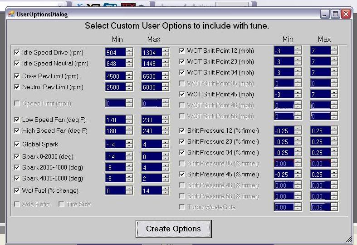Toggle High Speed Fan (deg F) checkbox
The image size is (357, 245).
tap(17, 130)
